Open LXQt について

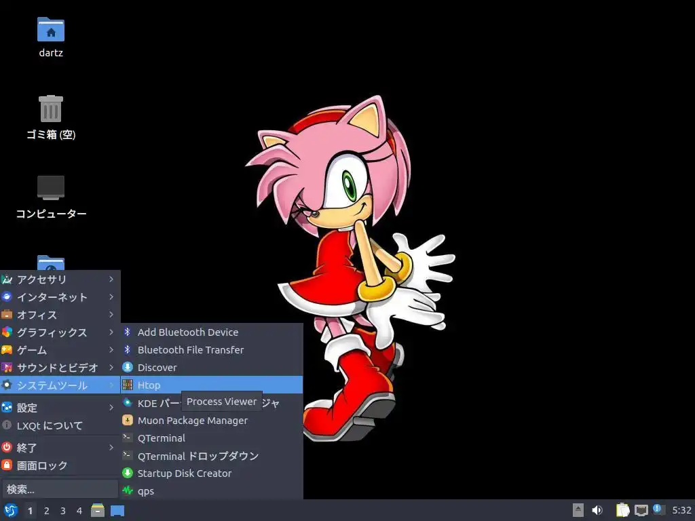click(x=60, y=425)
